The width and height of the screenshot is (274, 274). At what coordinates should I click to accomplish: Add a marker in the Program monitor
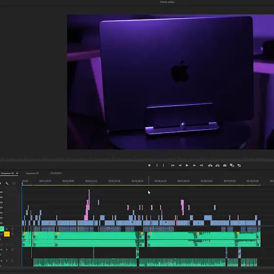pos(149,165)
